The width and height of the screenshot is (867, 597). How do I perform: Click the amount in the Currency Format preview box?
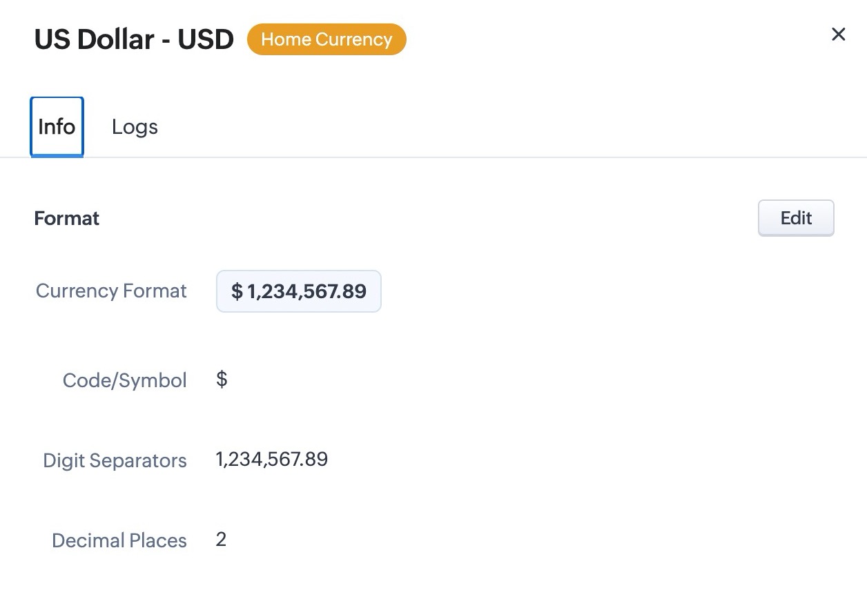(x=306, y=291)
